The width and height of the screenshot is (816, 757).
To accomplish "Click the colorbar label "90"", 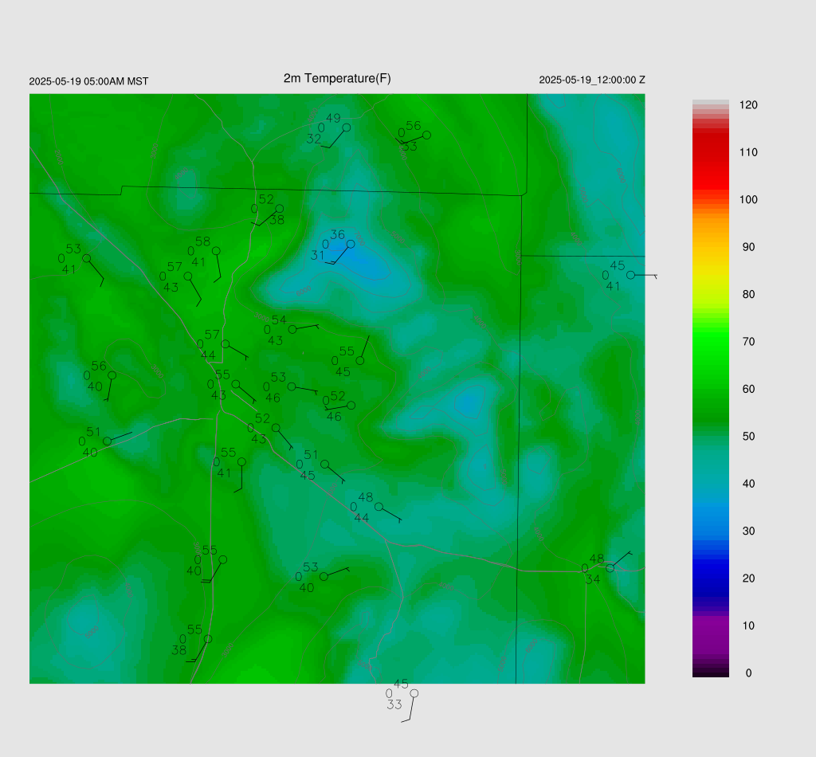I will pyautogui.click(x=748, y=247).
